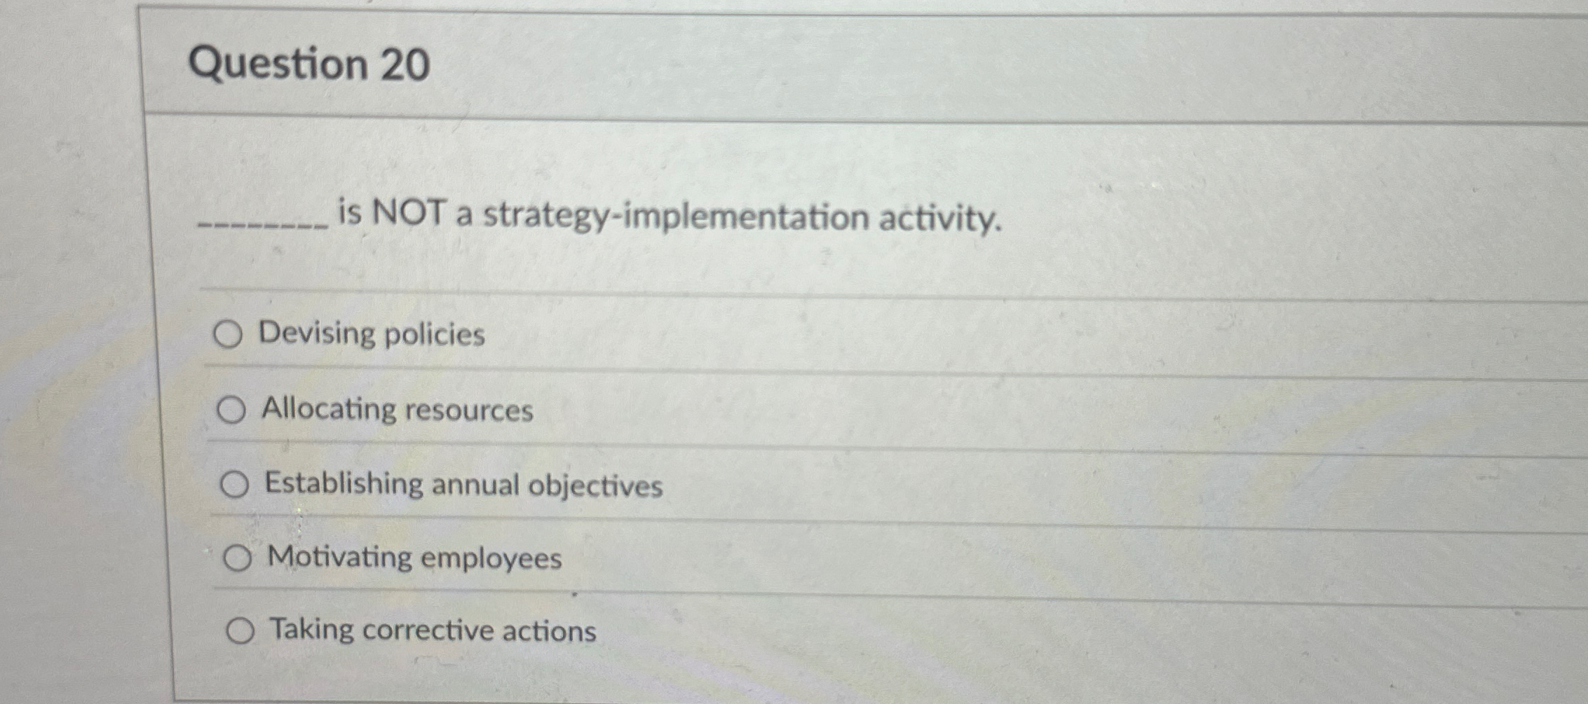Select the Taking corrective actions radio button
The height and width of the screenshot is (704, 1588).
242,630
